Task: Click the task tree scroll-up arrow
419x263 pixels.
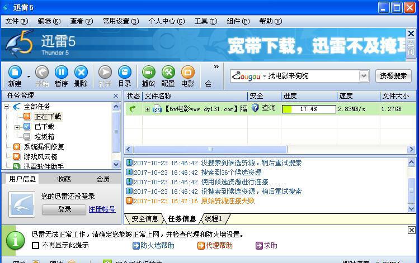Action: 116,107
